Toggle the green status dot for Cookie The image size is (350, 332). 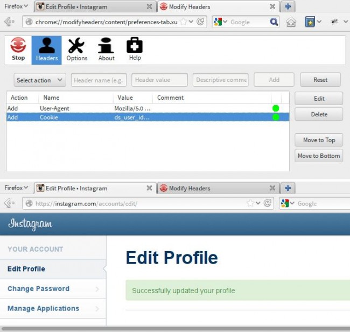pos(276,117)
